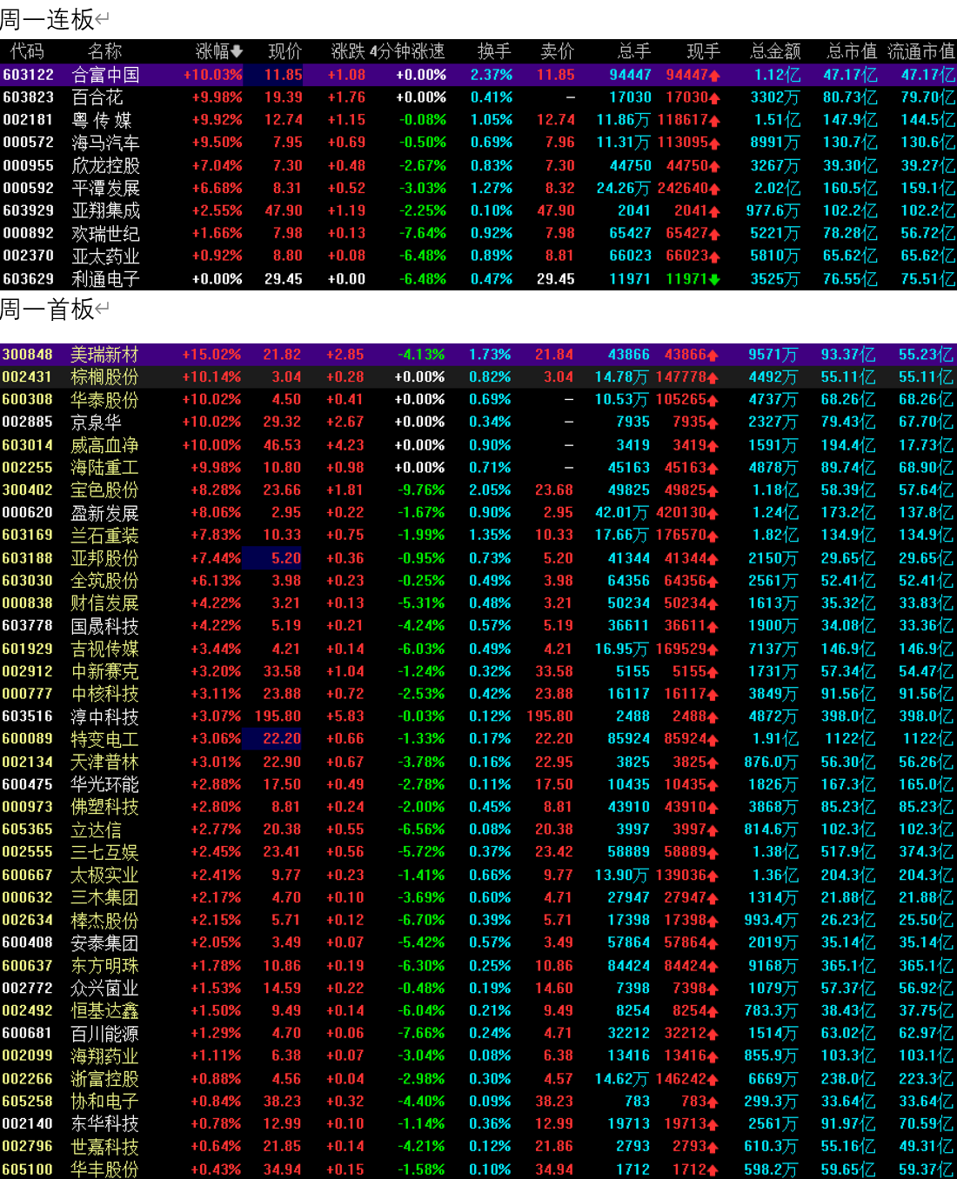Viewport: 957px width, 1179px height.
Task: Open stock name 棕榈股份
Action: 104,377
